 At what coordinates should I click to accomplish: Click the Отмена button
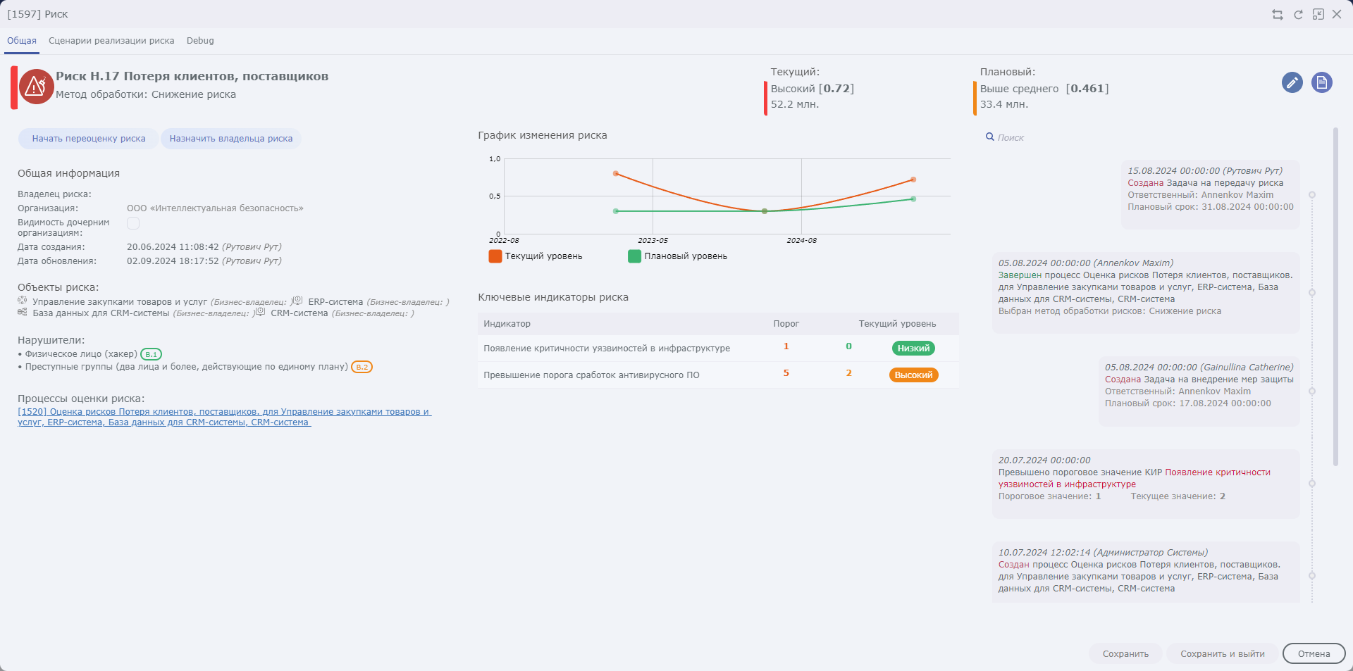[1314, 653]
